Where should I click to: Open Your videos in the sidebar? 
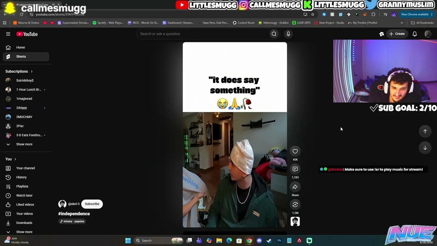pos(26,214)
